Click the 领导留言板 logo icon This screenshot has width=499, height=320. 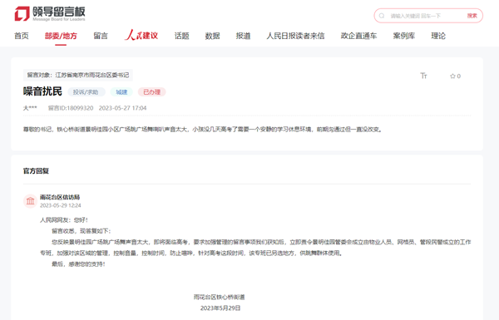click(22, 13)
